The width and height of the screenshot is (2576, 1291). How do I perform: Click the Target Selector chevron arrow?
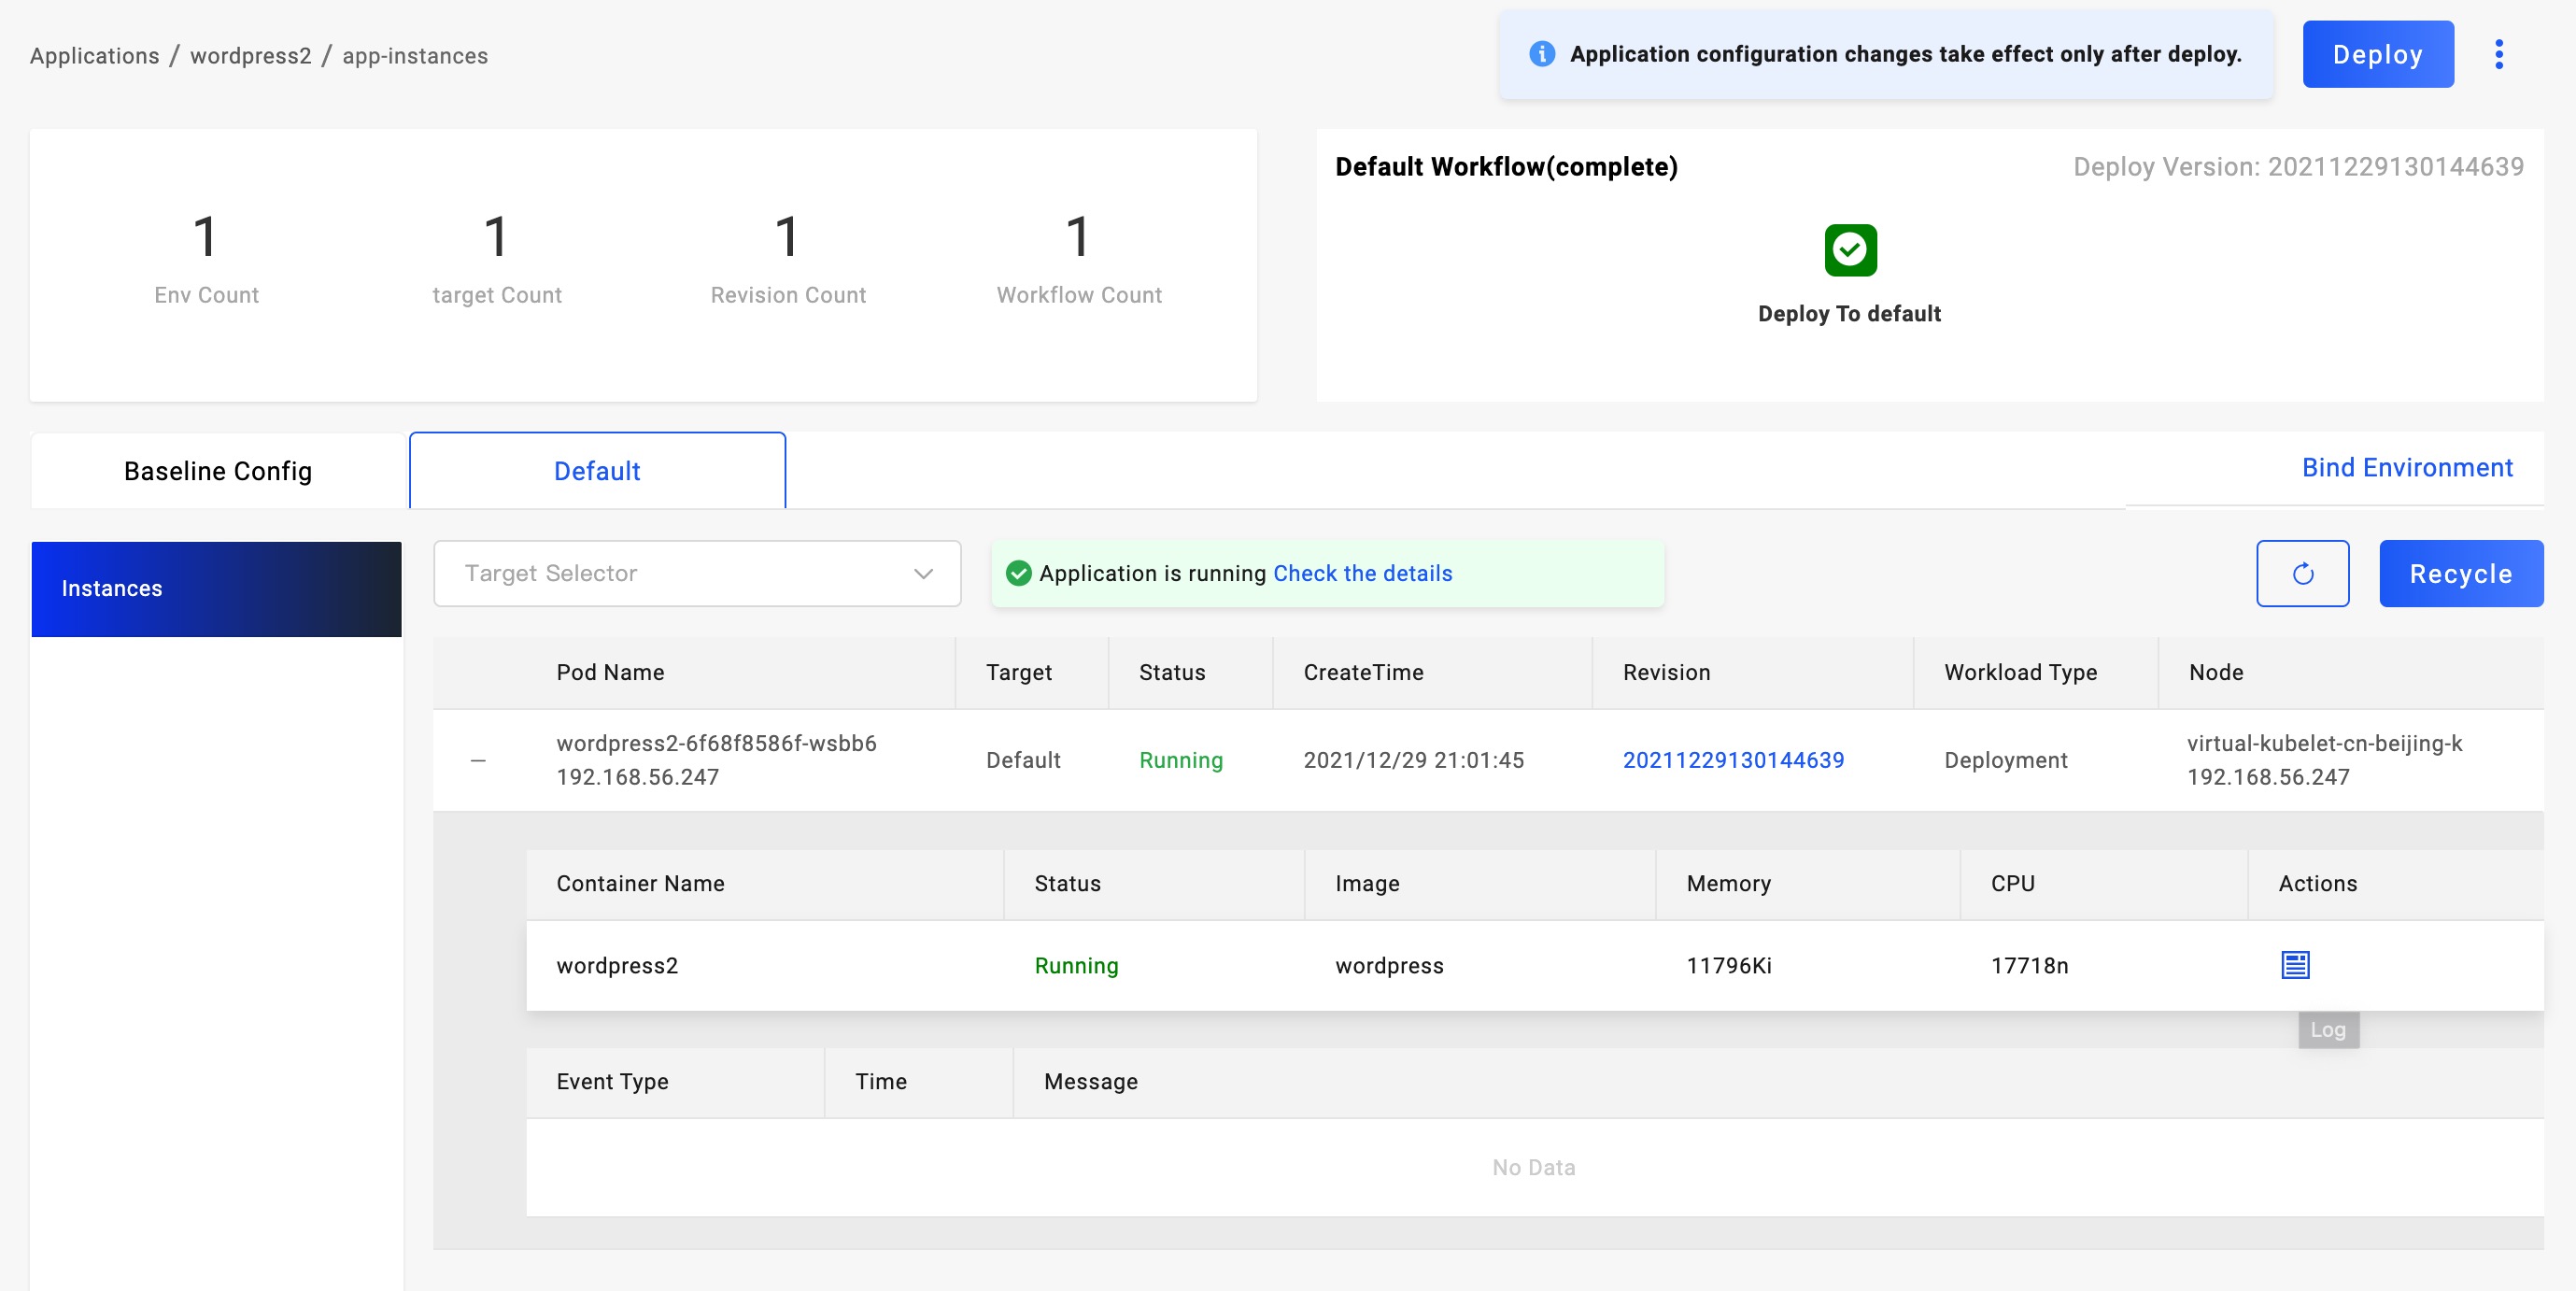(923, 574)
